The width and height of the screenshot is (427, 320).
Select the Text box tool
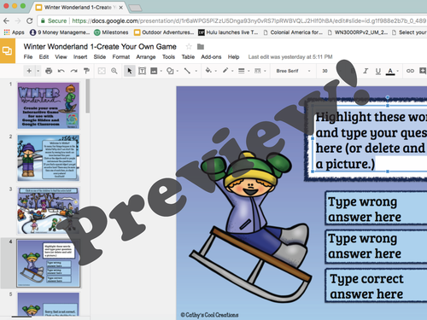(142, 71)
